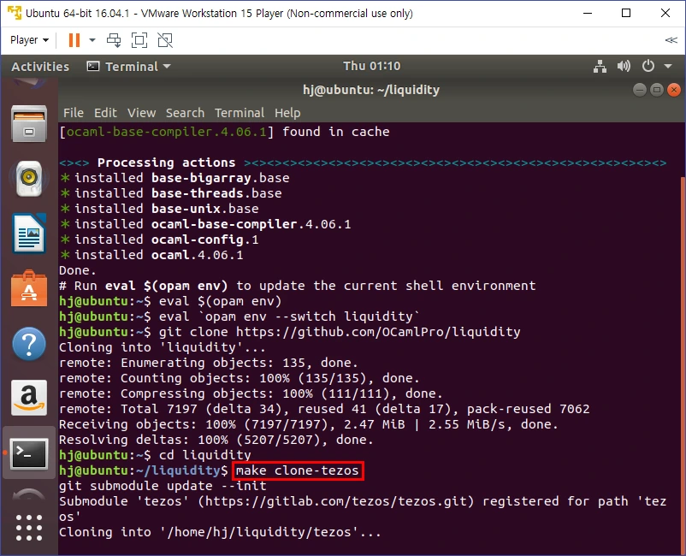Open the Terminal application menu in top bar
The width and height of the screenshot is (686, 556).
(x=128, y=67)
